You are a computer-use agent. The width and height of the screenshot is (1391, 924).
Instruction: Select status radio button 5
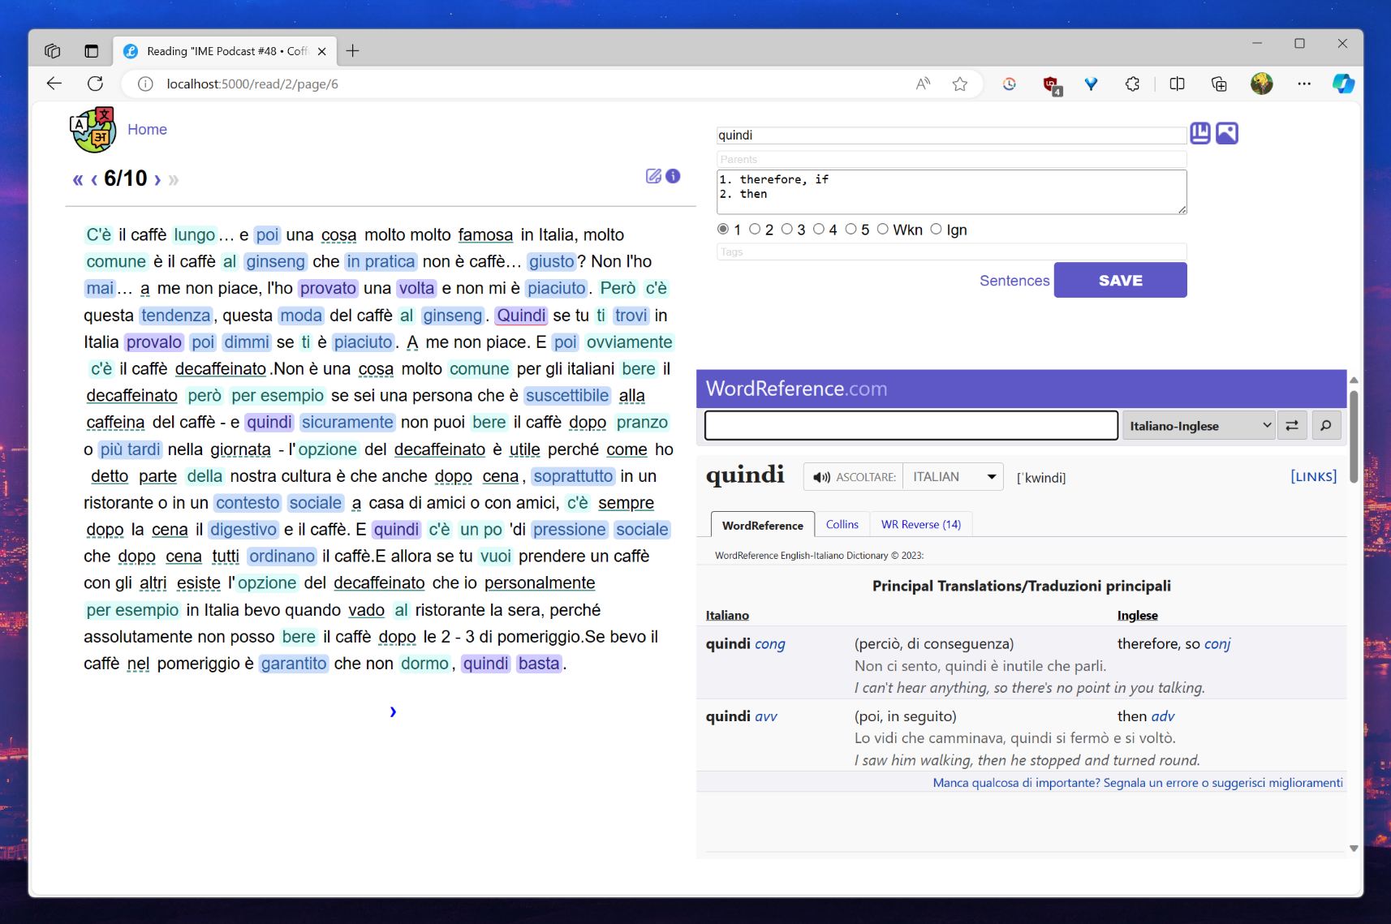(x=851, y=230)
